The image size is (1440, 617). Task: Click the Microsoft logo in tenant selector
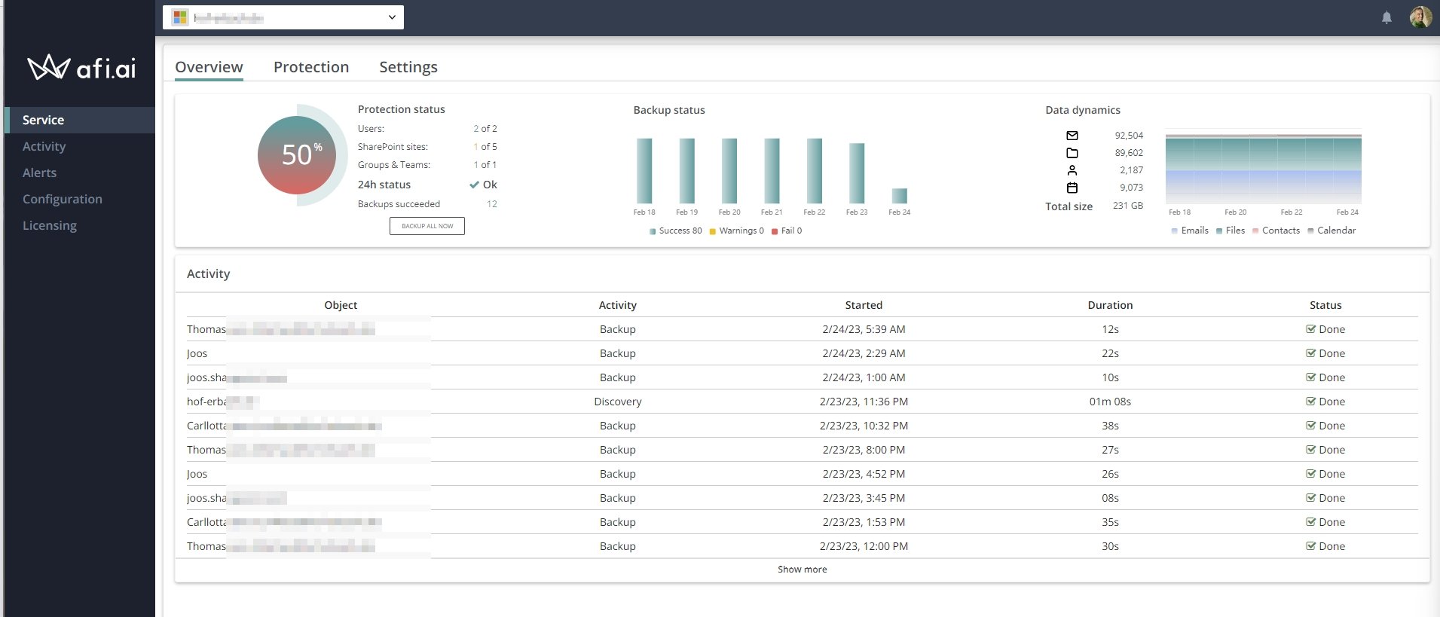[x=180, y=17]
